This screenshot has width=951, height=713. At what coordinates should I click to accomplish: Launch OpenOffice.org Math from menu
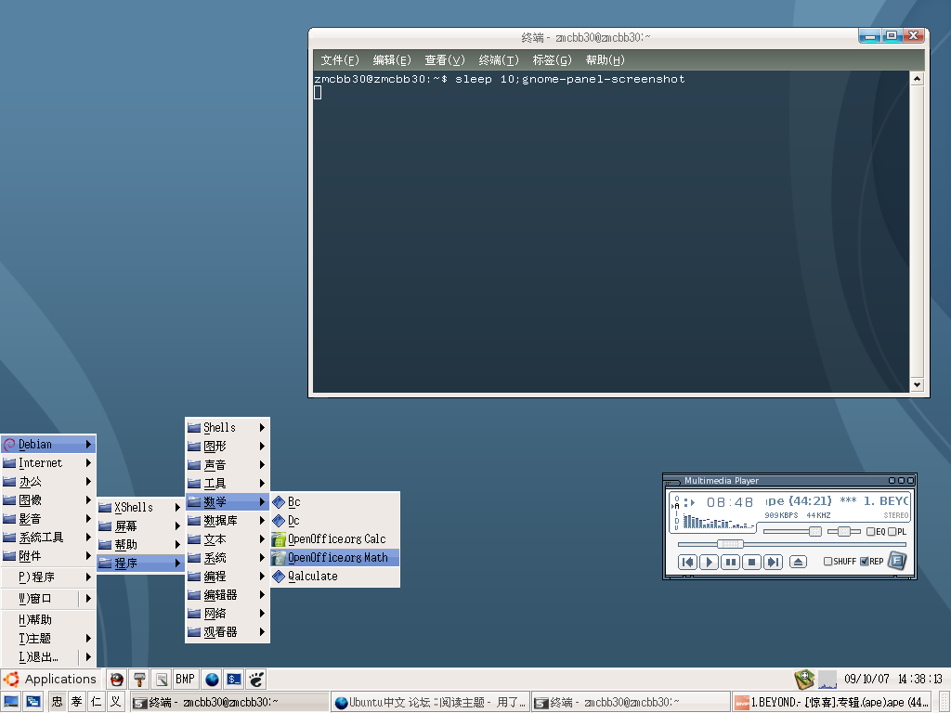tap(334, 558)
